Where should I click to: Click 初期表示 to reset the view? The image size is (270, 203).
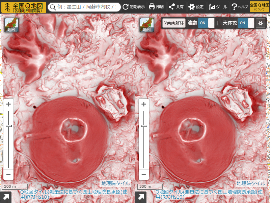pyautogui.click(x=134, y=7)
